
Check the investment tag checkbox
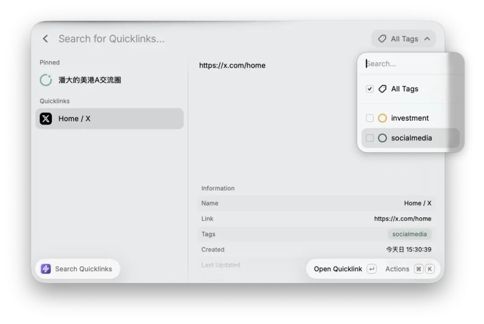(369, 118)
